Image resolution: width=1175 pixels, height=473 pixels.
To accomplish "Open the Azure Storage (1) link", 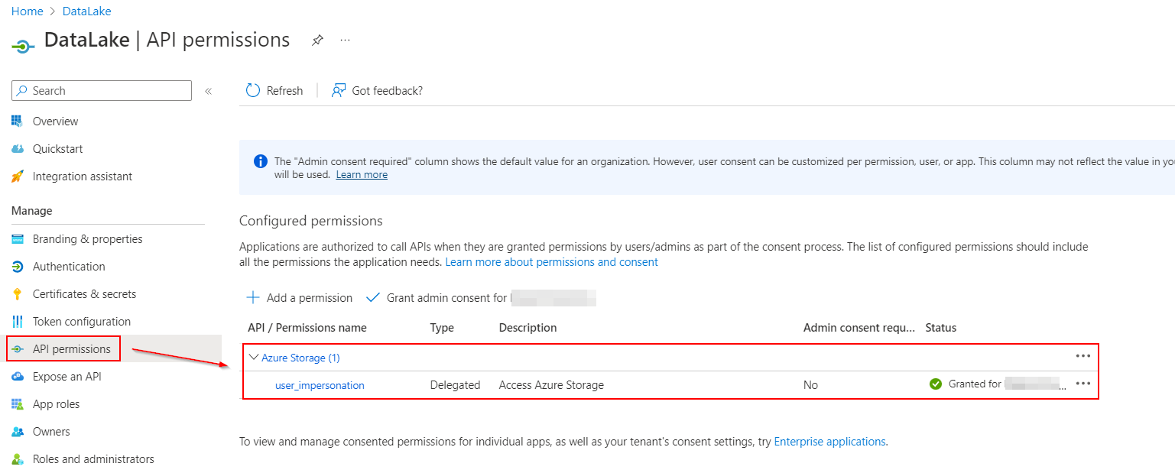I will (300, 357).
